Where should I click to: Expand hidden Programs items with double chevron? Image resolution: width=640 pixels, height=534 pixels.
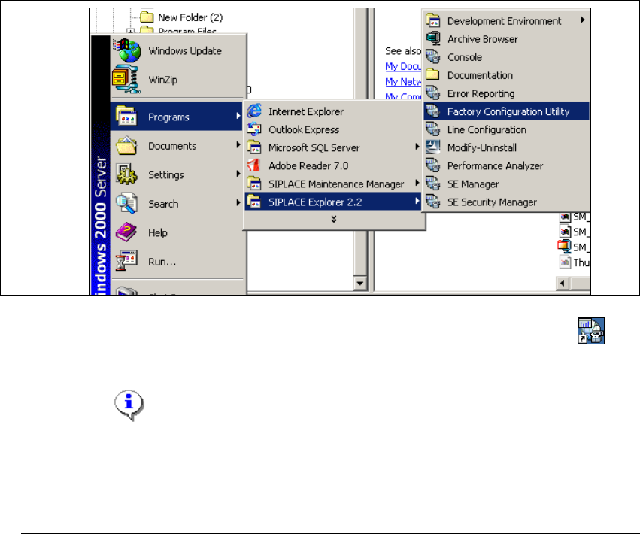coord(333,219)
